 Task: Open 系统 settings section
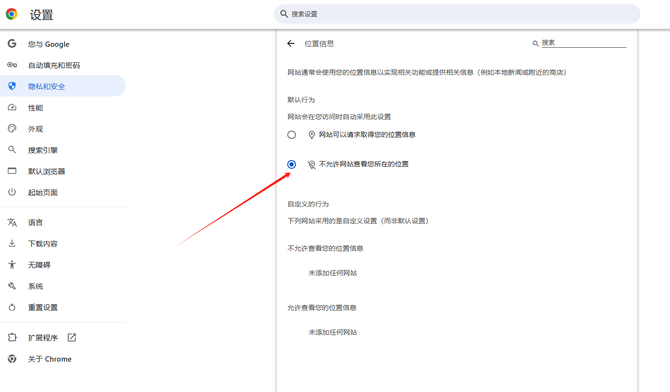pyautogui.click(x=63, y=286)
